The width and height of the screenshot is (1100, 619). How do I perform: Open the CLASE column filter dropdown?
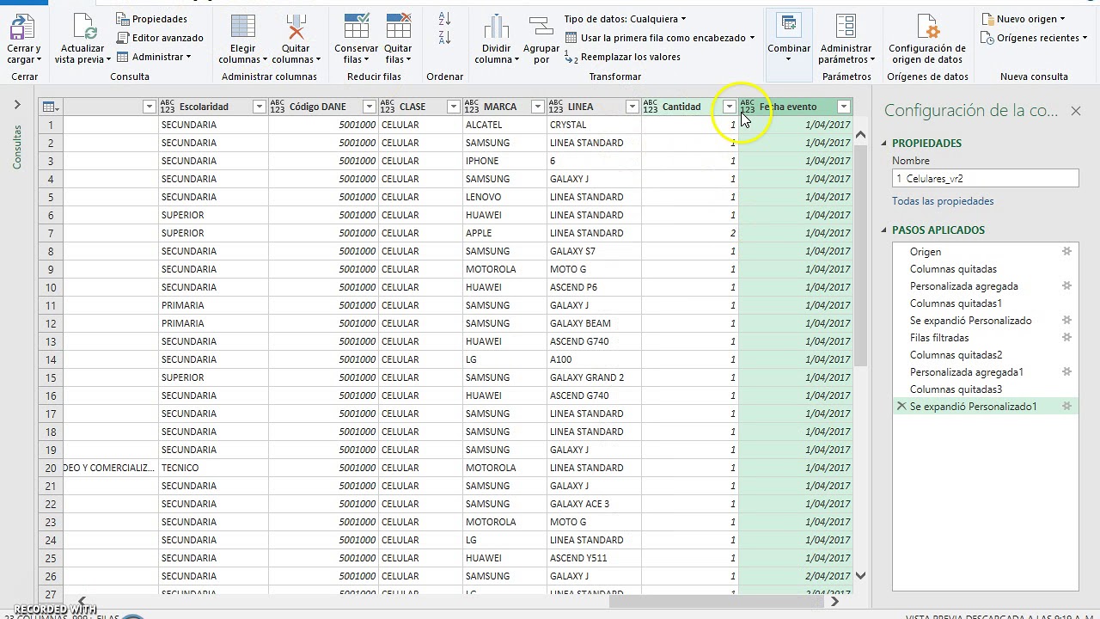click(x=453, y=107)
